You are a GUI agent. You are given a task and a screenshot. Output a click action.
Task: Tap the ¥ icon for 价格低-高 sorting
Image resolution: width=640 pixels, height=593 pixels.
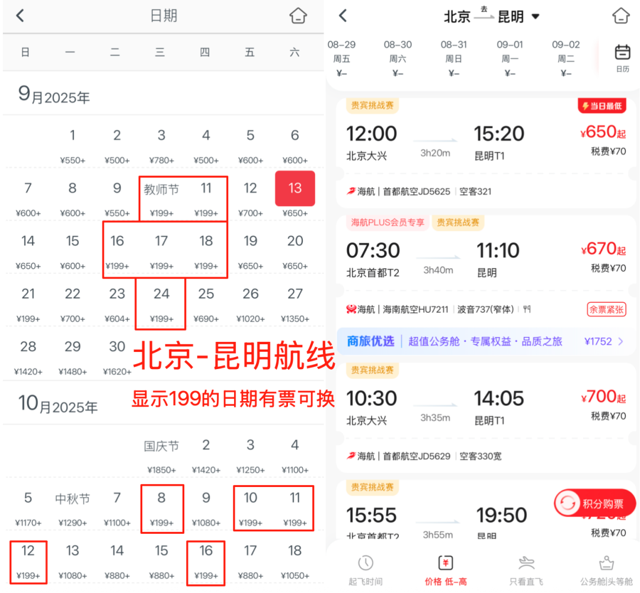point(446,565)
